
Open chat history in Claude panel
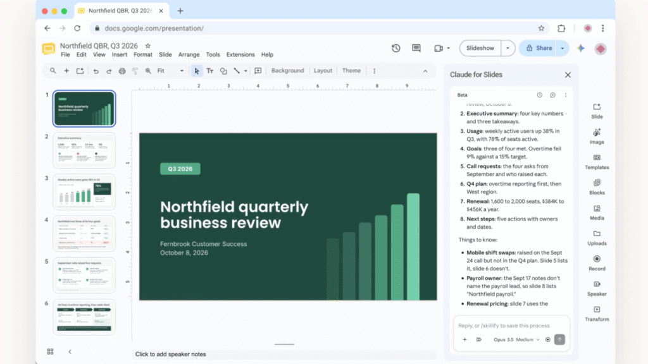pyautogui.click(x=539, y=95)
